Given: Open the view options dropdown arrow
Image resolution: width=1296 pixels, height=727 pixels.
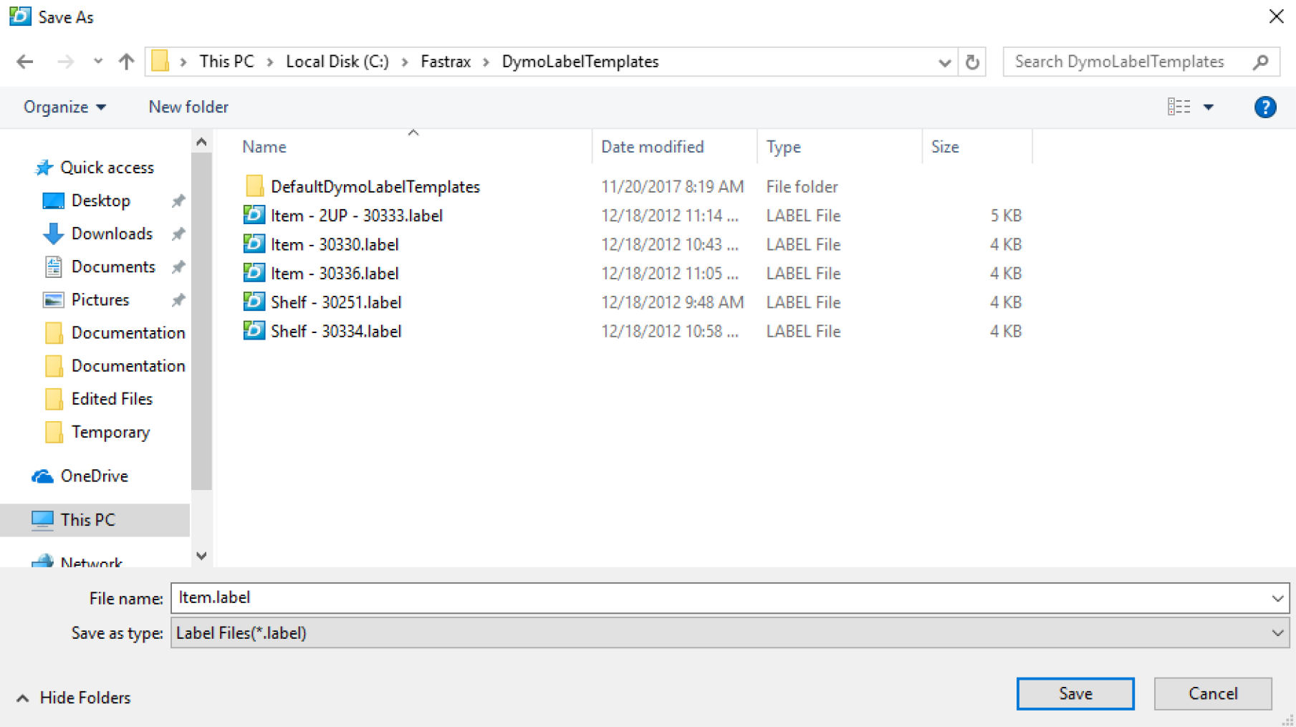Looking at the screenshot, I should click(x=1209, y=107).
